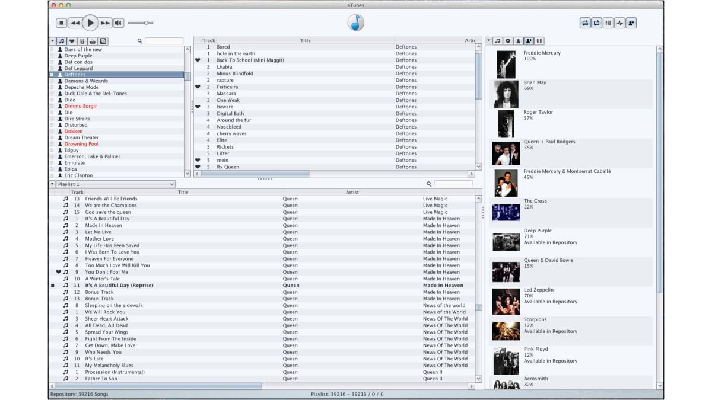The image size is (712, 400).
Task: Open the Playlist 1 dropdown
Action: [x=116, y=184]
